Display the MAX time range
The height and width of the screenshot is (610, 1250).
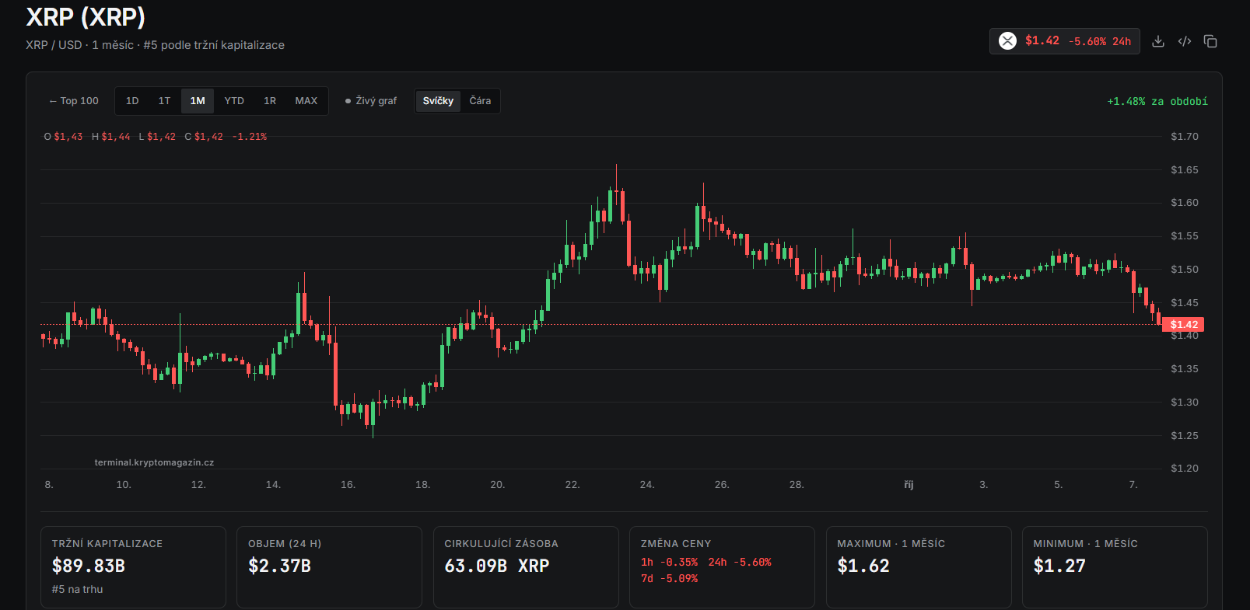coord(306,101)
